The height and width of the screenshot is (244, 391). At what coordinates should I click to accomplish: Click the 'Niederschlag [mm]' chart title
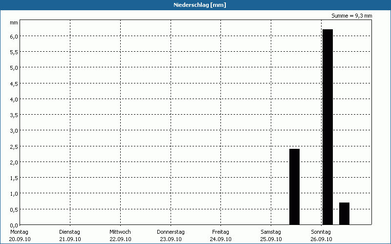click(x=200, y=5)
